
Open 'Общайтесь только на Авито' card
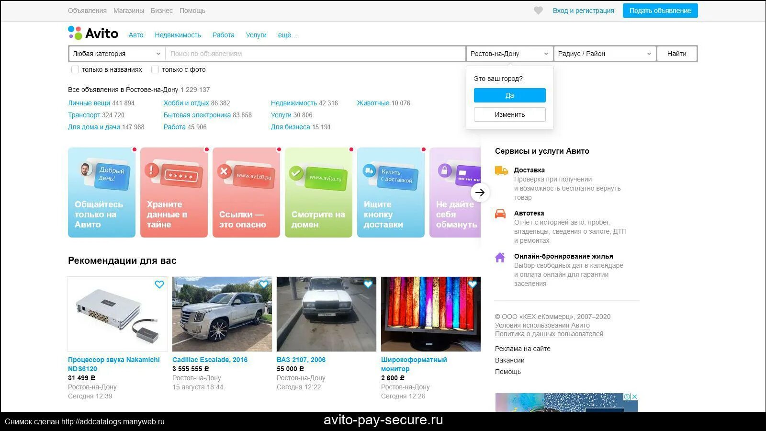click(x=101, y=193)
